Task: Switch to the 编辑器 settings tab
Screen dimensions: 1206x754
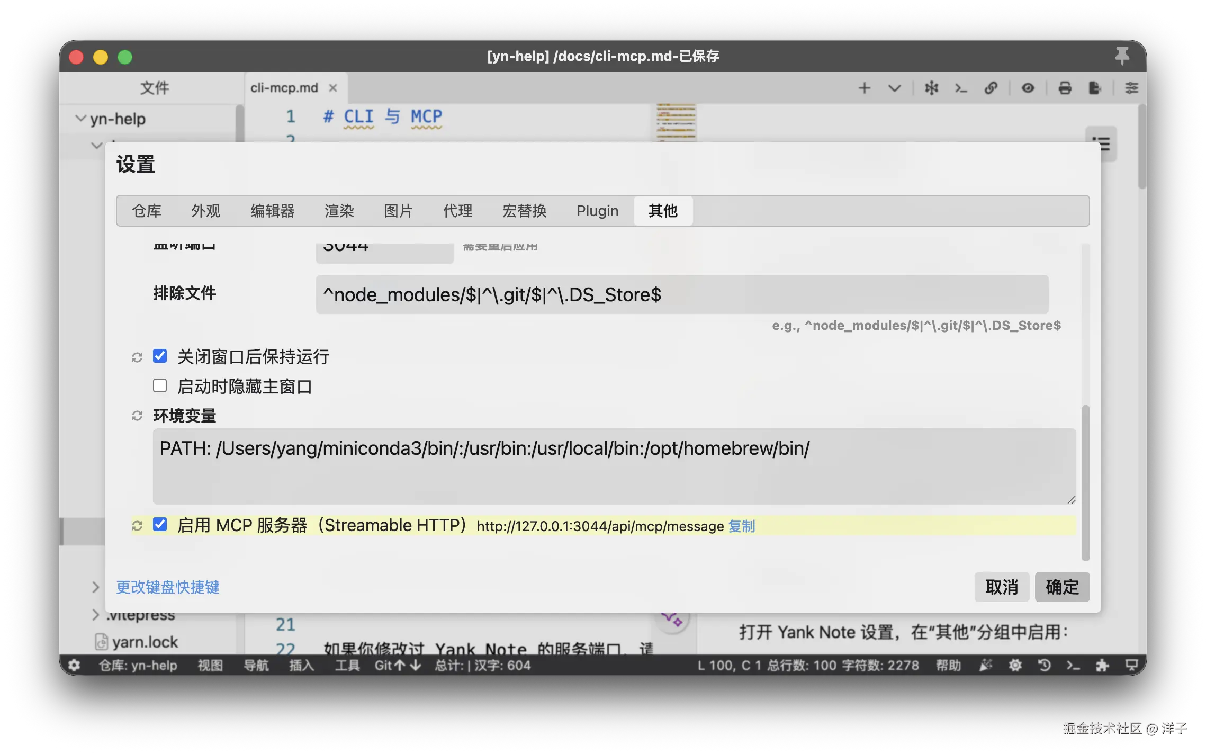Action: pyautogui.click(x=273, y=211)
